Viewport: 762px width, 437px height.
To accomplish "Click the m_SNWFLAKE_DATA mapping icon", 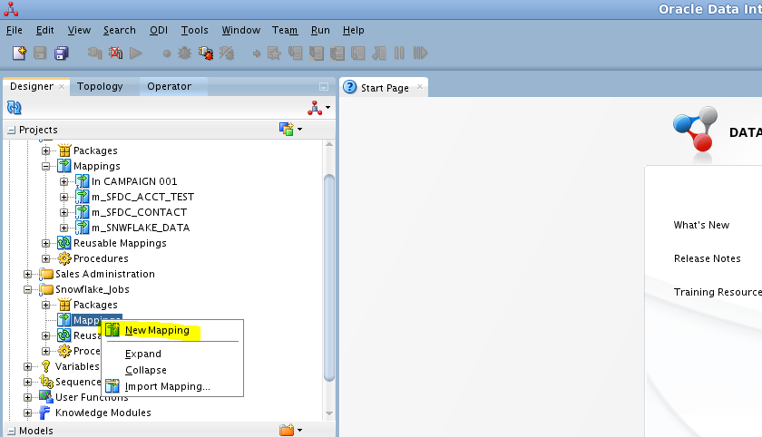I will point(83,228).
